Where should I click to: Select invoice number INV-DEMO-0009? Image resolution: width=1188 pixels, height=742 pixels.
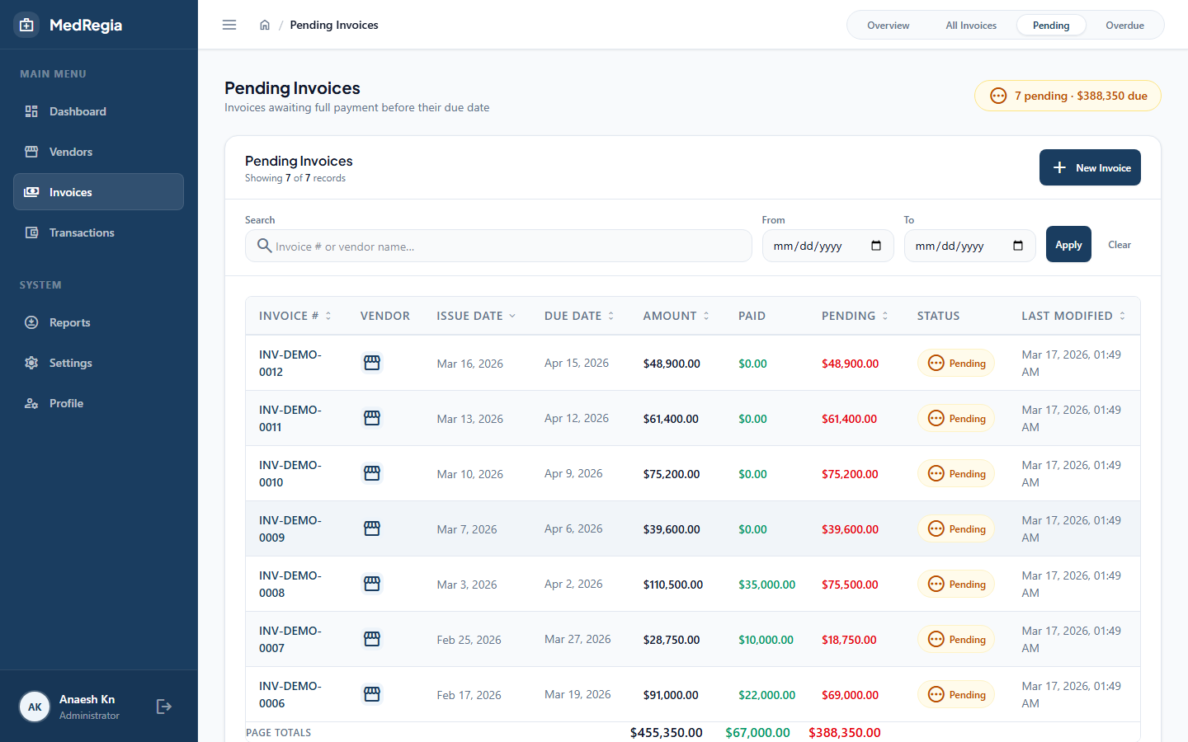[290, 528]
